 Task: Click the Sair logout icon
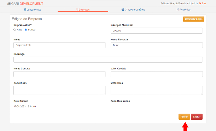[200, 3]
